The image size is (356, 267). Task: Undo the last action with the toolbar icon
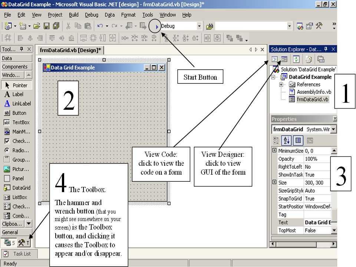(x=100, y=26)
